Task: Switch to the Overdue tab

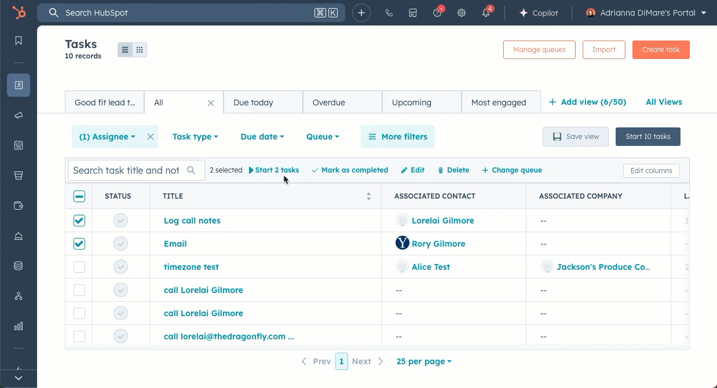Action: click(x=329, y=103)
